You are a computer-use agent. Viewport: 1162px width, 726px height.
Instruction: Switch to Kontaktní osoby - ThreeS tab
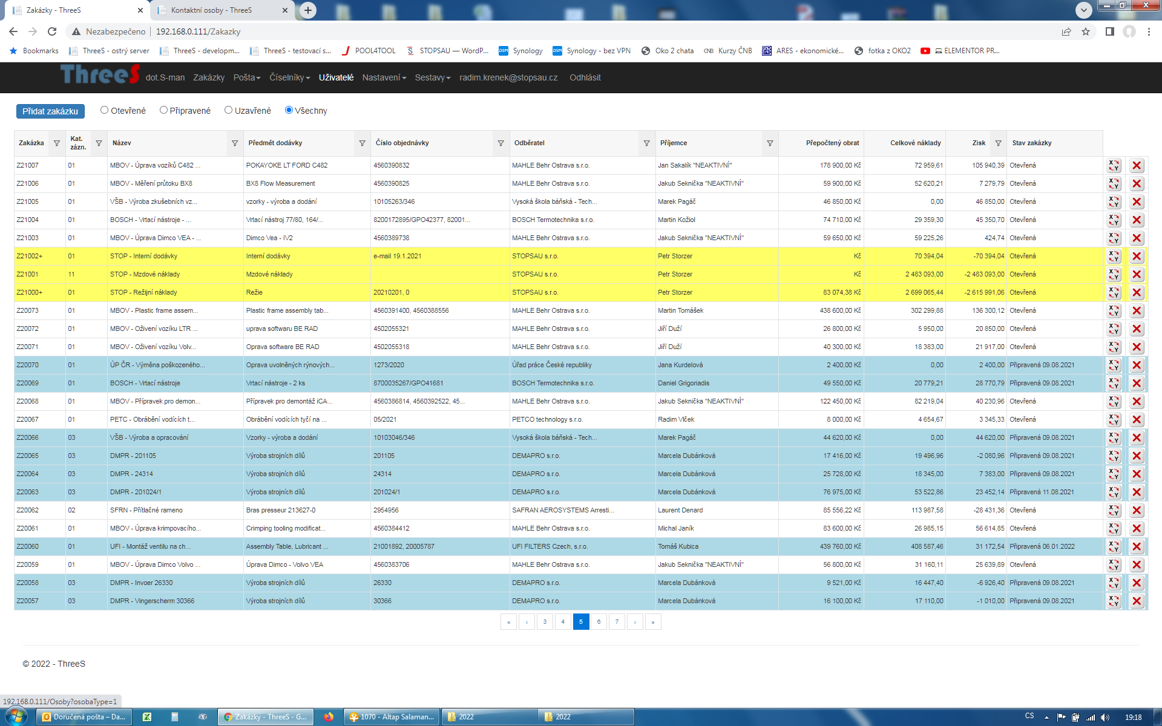222,10
